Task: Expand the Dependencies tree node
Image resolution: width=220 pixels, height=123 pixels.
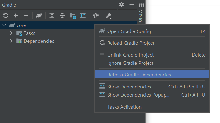Action: coord(11,41)
